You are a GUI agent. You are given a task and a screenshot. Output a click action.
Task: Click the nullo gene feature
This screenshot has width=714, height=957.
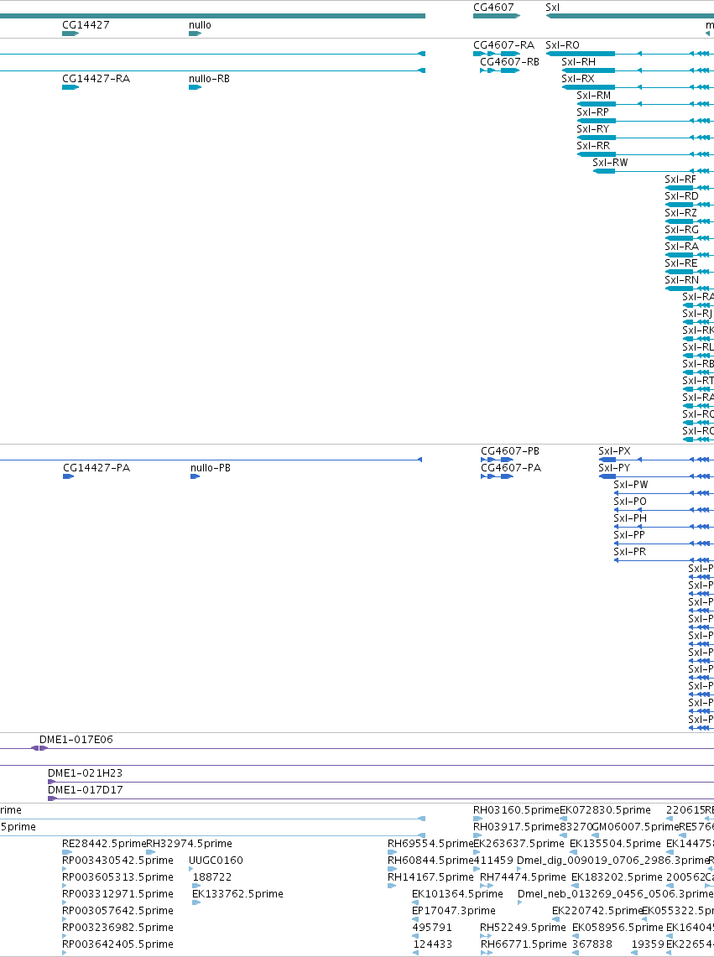[195, 34]
